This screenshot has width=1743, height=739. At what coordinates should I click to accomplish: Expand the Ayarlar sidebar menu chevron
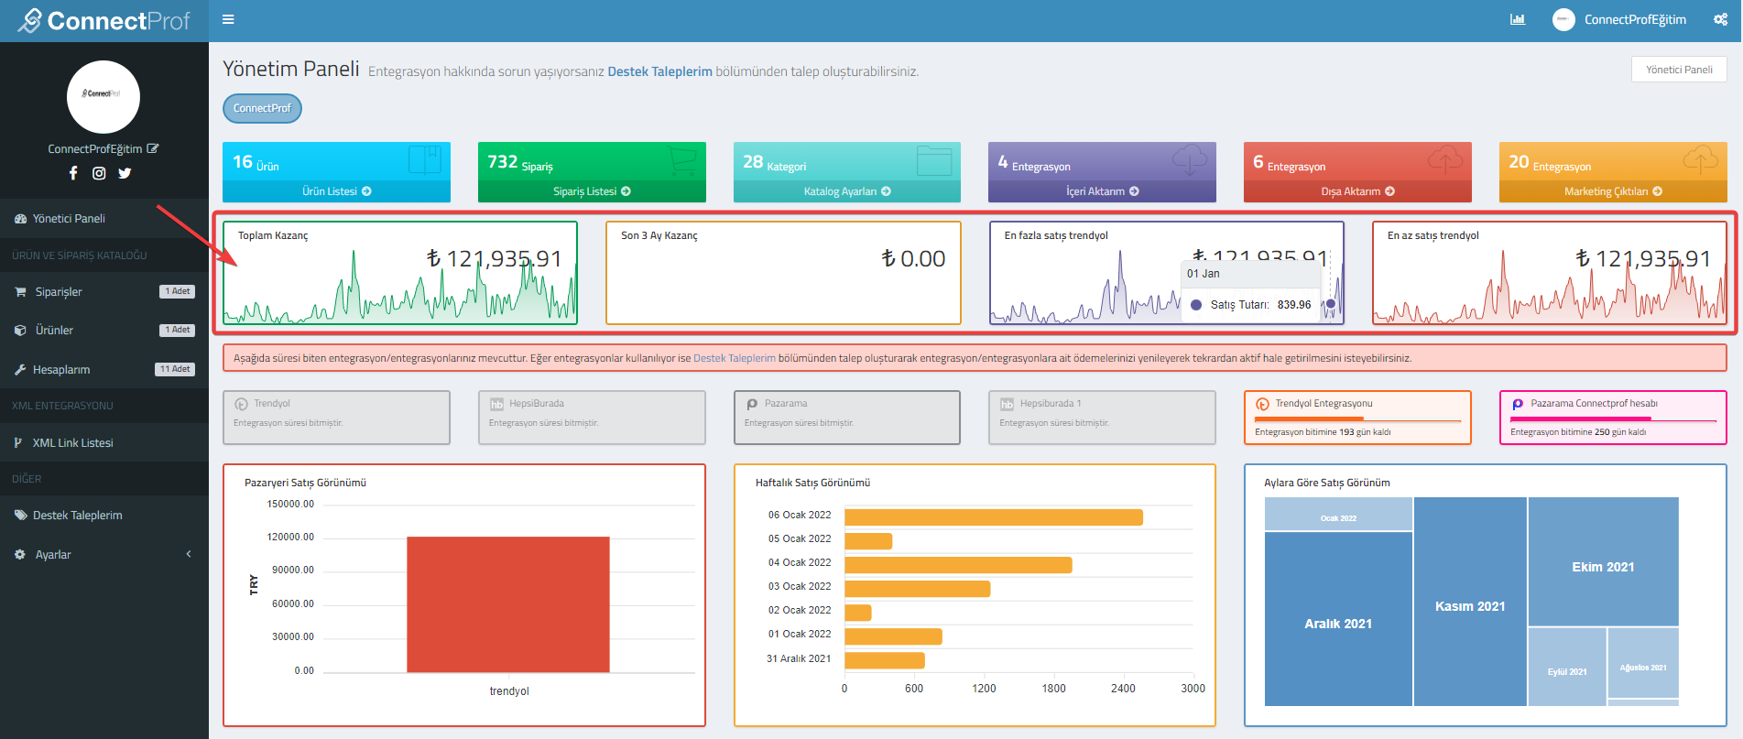coord(189,554)
